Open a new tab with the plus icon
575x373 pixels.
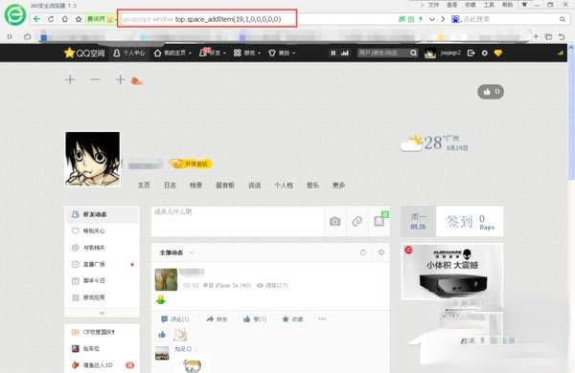click(x=536, y=36)
